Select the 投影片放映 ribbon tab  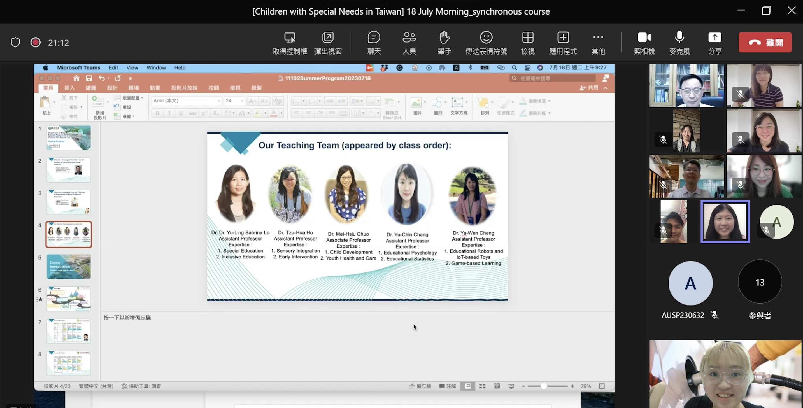[x=184, y=88]
